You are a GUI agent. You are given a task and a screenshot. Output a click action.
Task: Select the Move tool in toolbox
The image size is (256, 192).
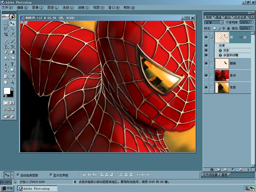coord(12,23)
